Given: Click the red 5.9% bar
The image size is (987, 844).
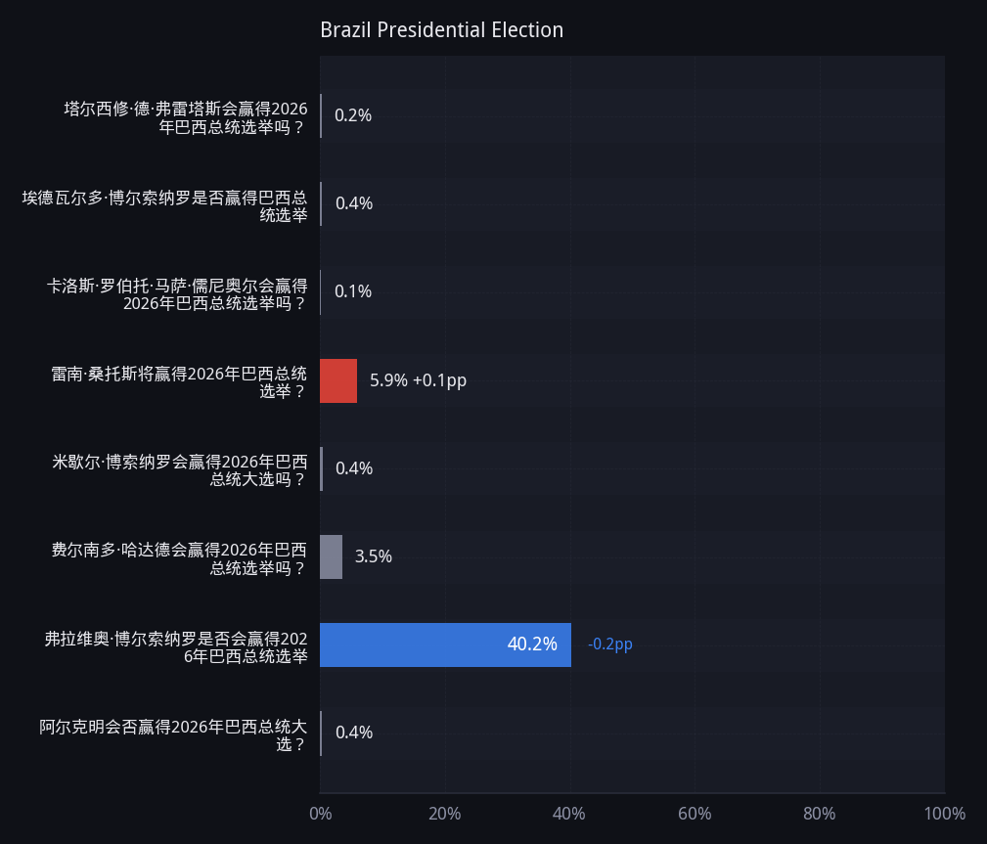Looking at the screenshot, I should [x=338, y=380].
